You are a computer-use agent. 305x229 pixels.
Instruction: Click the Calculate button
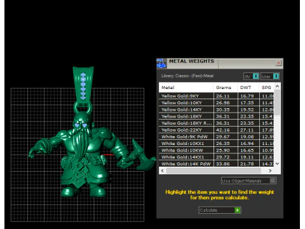(x=220, y=210)
